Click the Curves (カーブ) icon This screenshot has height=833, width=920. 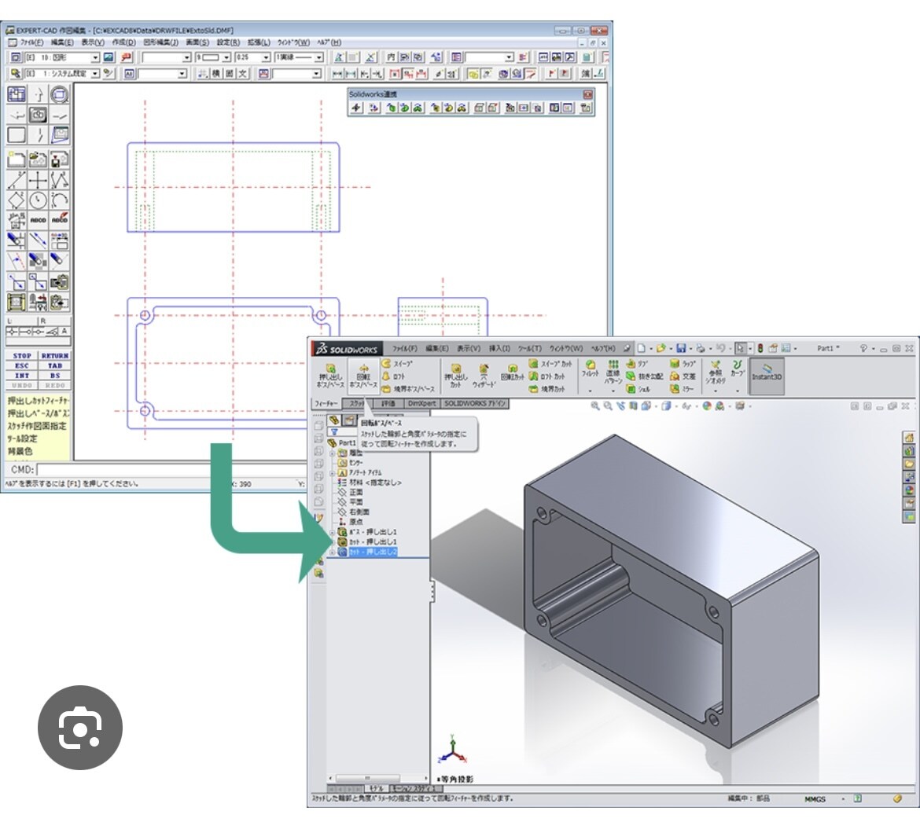click(x=737, y=369)
